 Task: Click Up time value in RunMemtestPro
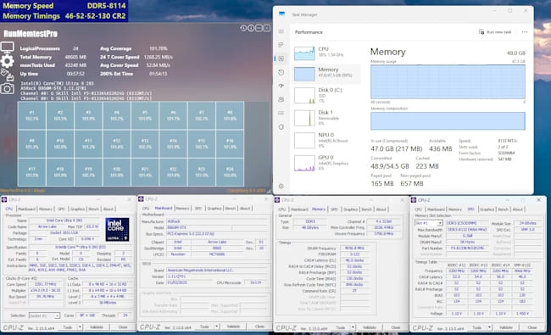point(75,74)
